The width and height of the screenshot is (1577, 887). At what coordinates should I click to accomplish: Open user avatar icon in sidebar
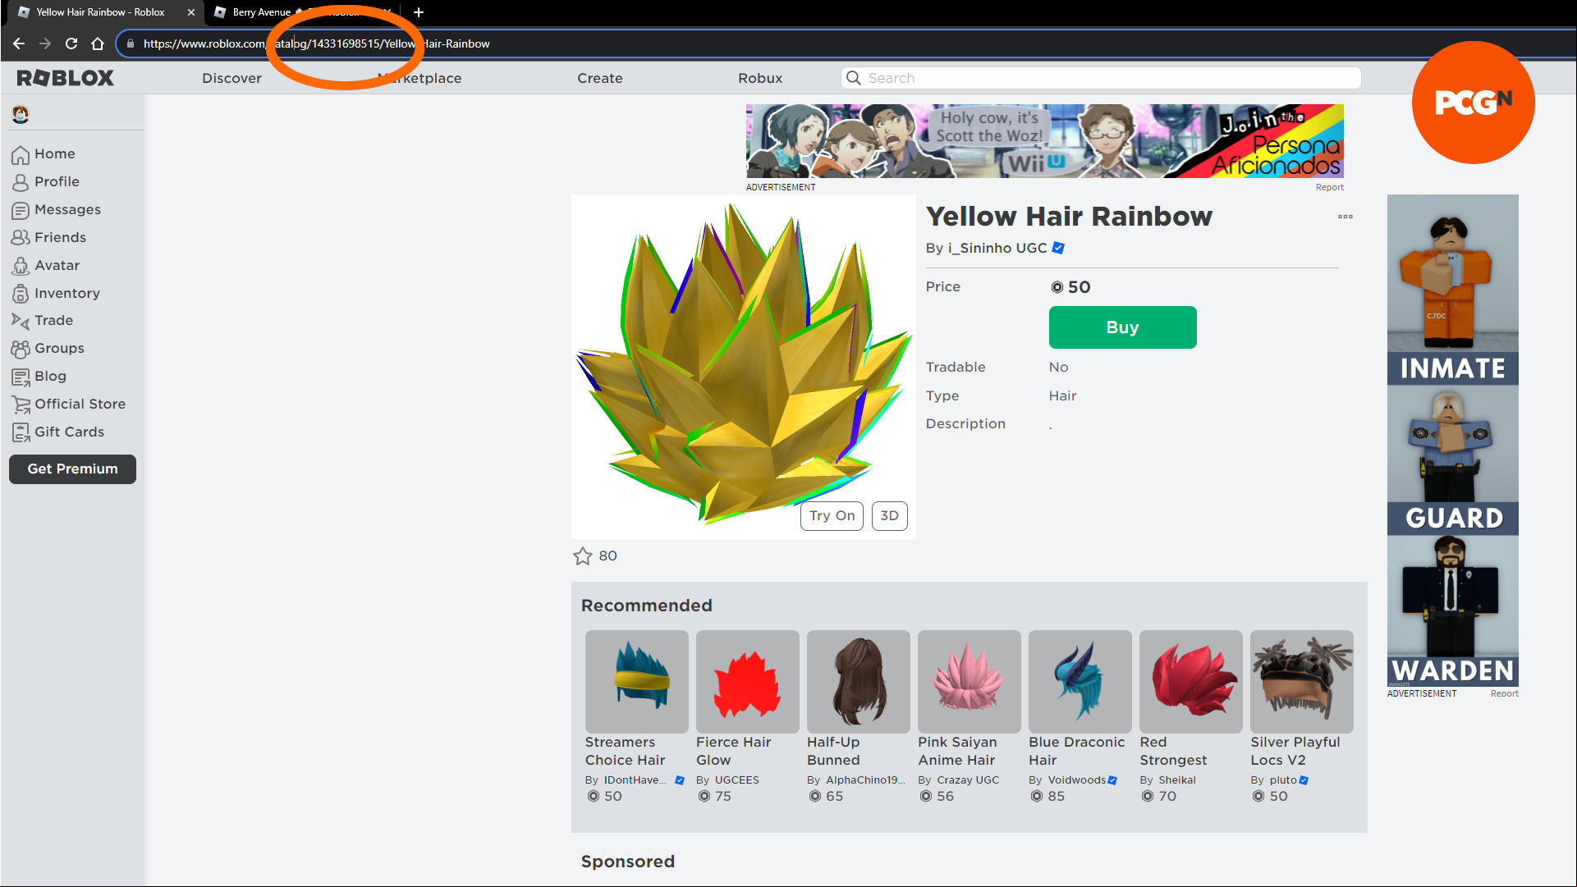point(21,114)
